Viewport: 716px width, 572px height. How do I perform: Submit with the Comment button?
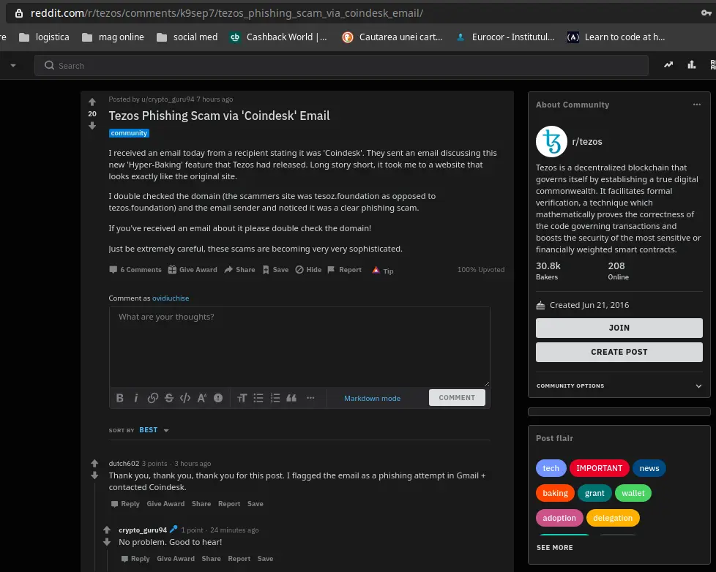(x=457, y=398)
